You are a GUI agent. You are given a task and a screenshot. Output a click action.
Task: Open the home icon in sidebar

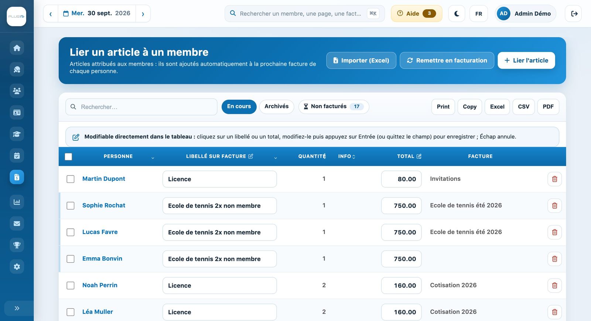(x=17, y=48)
